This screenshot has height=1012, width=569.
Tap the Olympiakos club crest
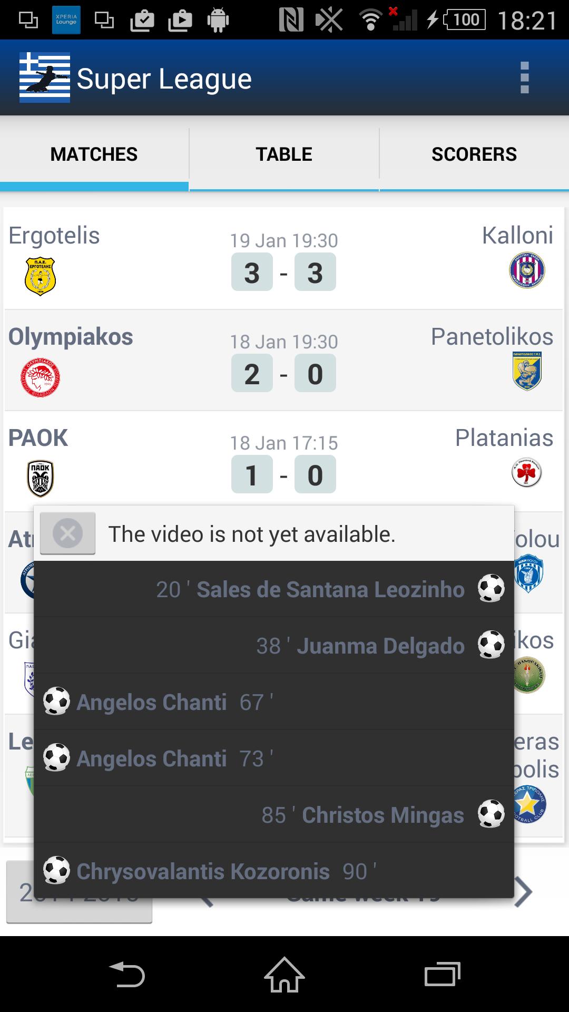tap(40, 377)
